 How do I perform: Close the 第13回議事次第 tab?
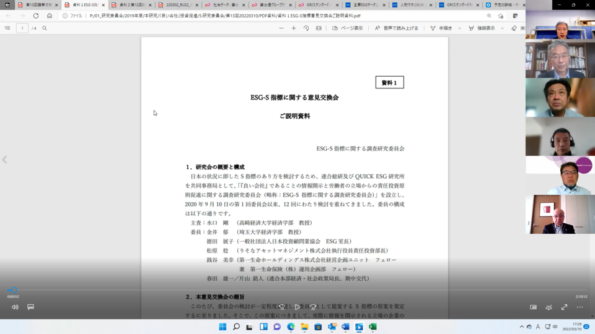tap(56, 5)
